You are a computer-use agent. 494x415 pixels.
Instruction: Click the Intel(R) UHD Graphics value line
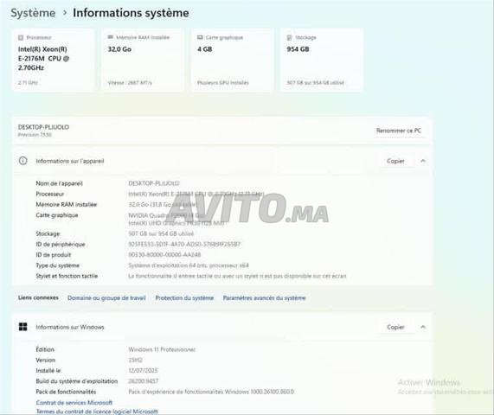(176, 223)
